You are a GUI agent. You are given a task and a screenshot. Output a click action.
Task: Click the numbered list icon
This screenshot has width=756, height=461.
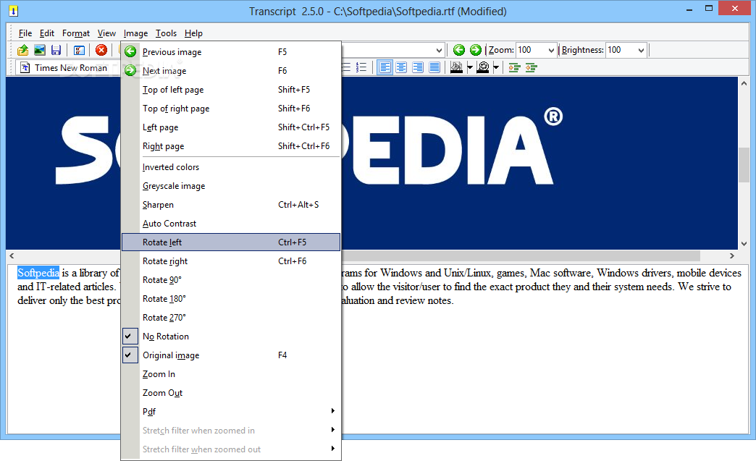pyautogui.click(x=361, y=67)
